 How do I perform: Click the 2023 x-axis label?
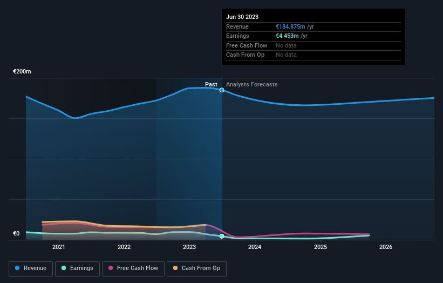pyautogui.click(x=189, y=247)
